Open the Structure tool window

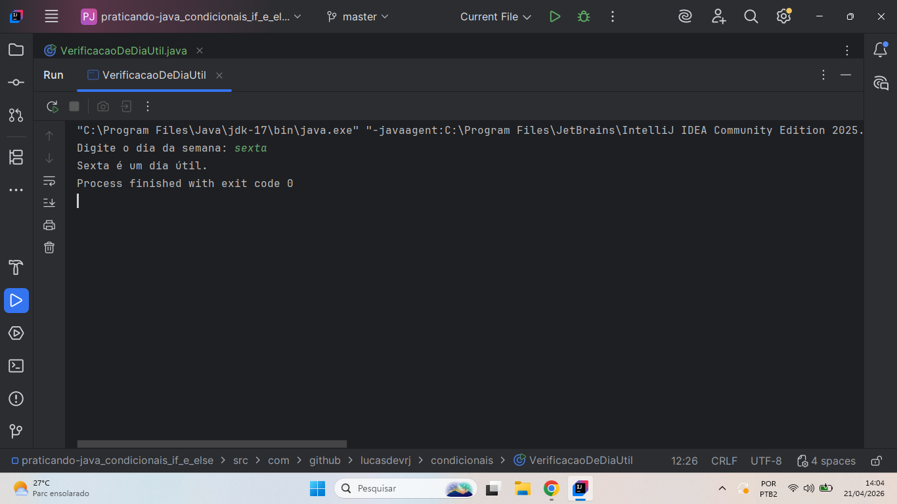[x=16, y=157]
